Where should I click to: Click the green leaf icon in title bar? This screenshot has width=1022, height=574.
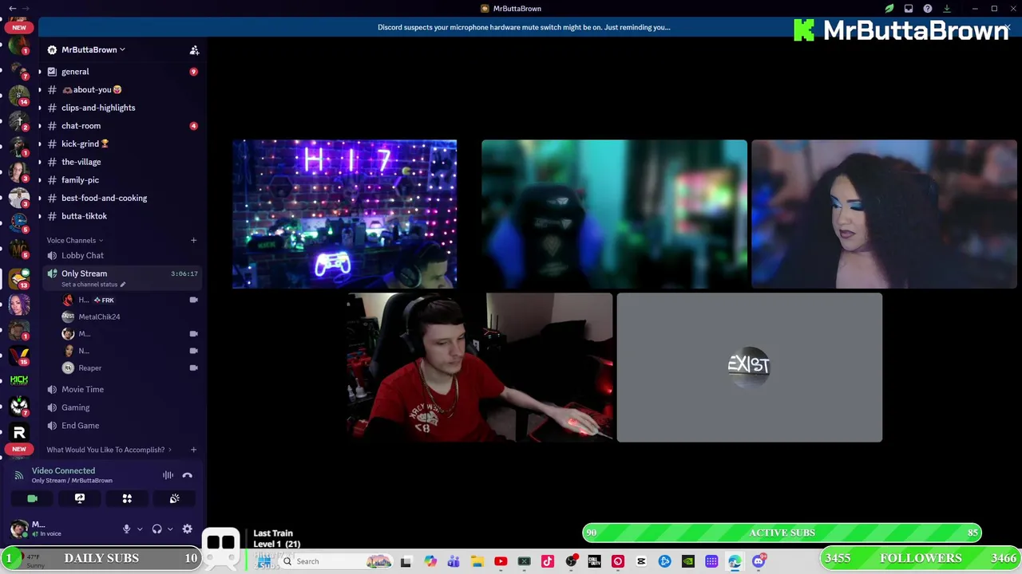pyautogui.click(x=889, y=9)
